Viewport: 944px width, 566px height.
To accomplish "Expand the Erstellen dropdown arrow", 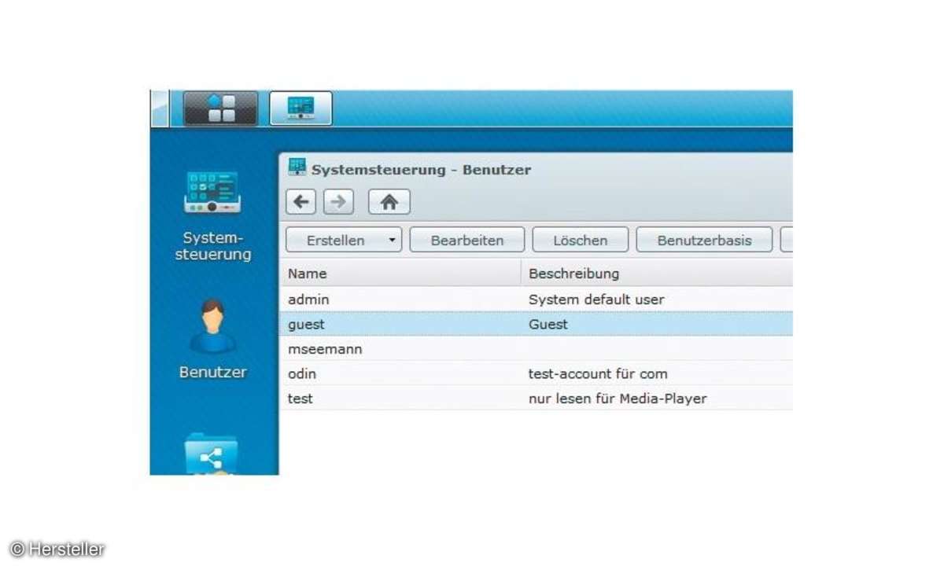I will (393, 240).
